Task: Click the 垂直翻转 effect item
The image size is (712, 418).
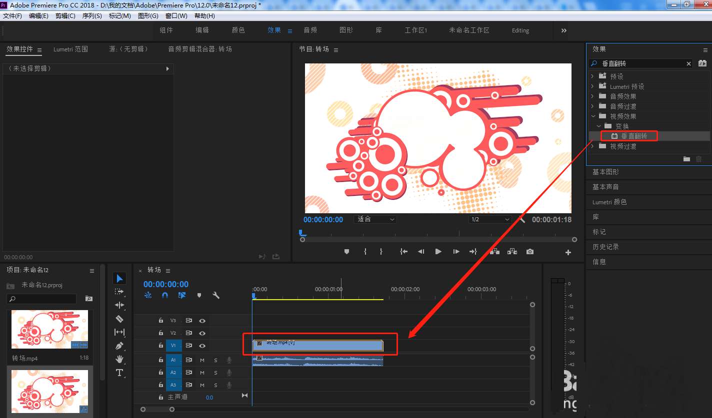Action: click(633, 136)
